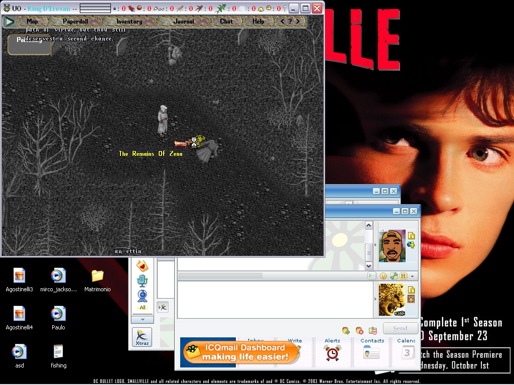Click the Send button in ICQ
Viewport: 514px width, 385px height.
(400, 328)
